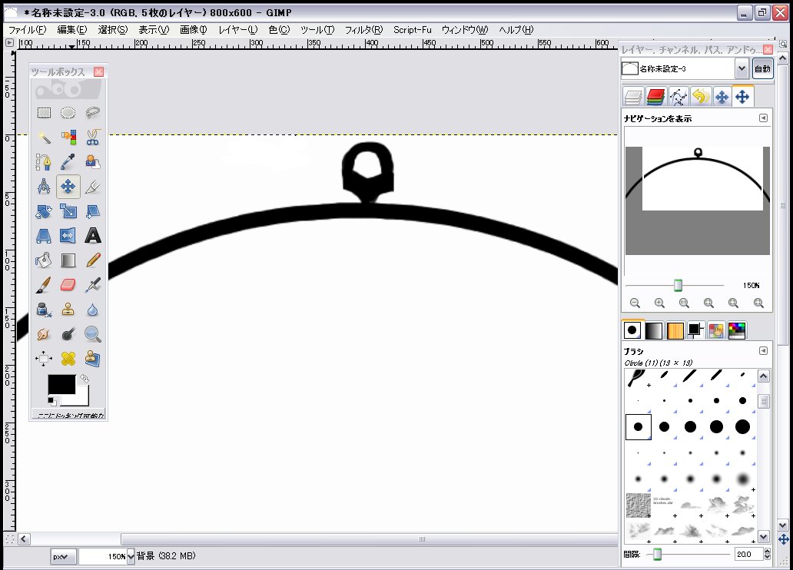
Task: Select the Measure compass tool
Action: [x=44, y=187]
